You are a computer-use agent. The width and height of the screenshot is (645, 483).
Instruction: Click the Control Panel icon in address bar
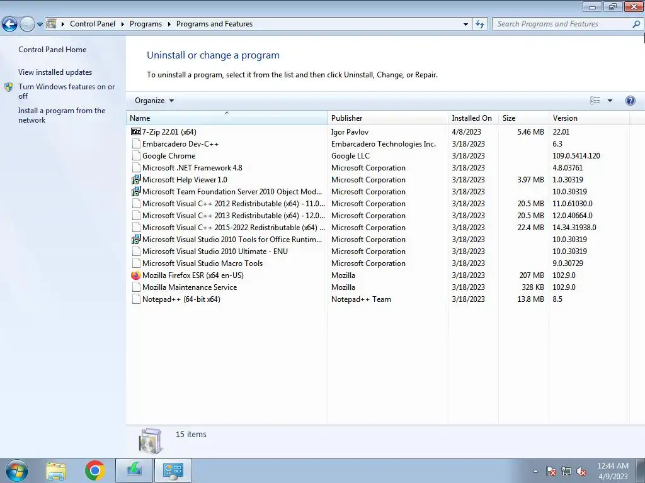(x=52, y=24)
